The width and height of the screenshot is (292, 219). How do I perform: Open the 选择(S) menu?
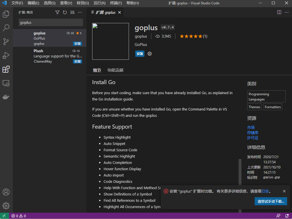click(x=50, y=3)
